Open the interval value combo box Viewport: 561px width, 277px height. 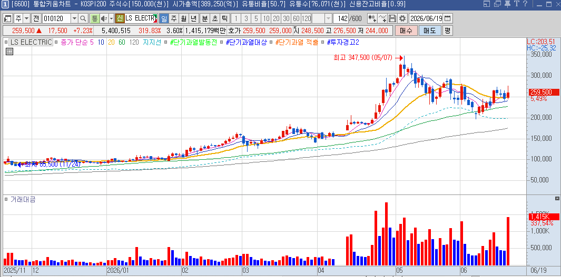pyautogui.click(x=322, y=18)
